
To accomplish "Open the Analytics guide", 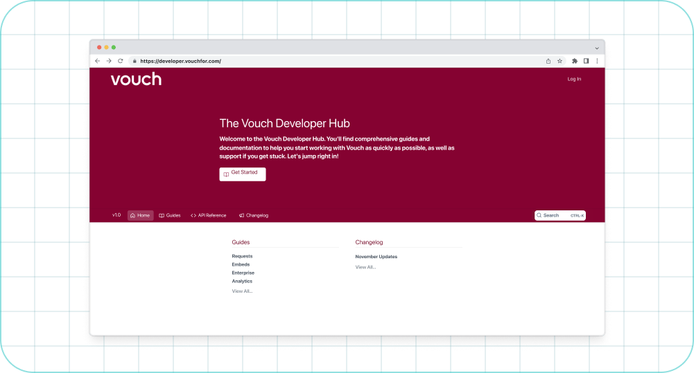I will point(242,282).
